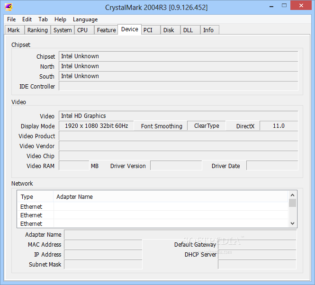
Task: Select the third Ethernet row
Action: point(153,223)
